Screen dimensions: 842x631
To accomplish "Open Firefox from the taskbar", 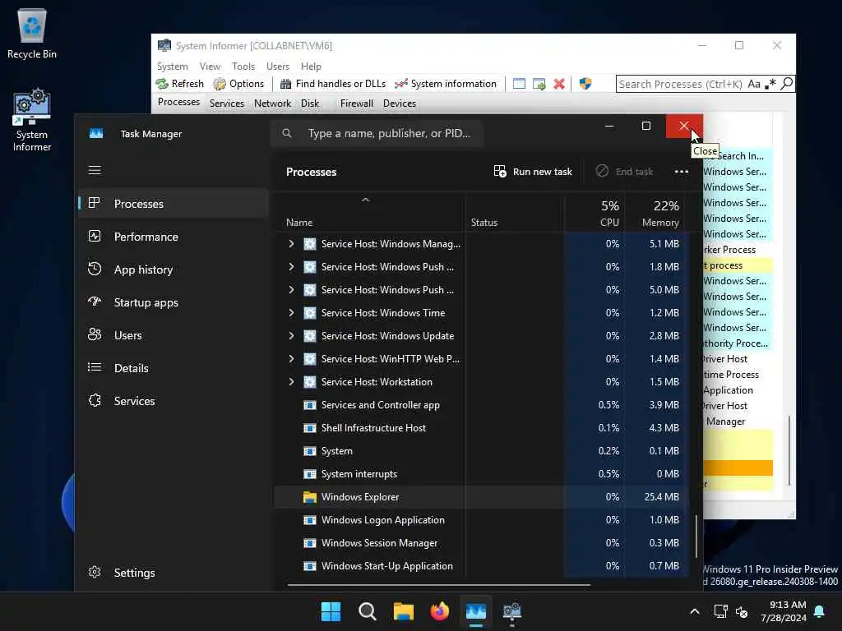I will [x=440, y=611].
